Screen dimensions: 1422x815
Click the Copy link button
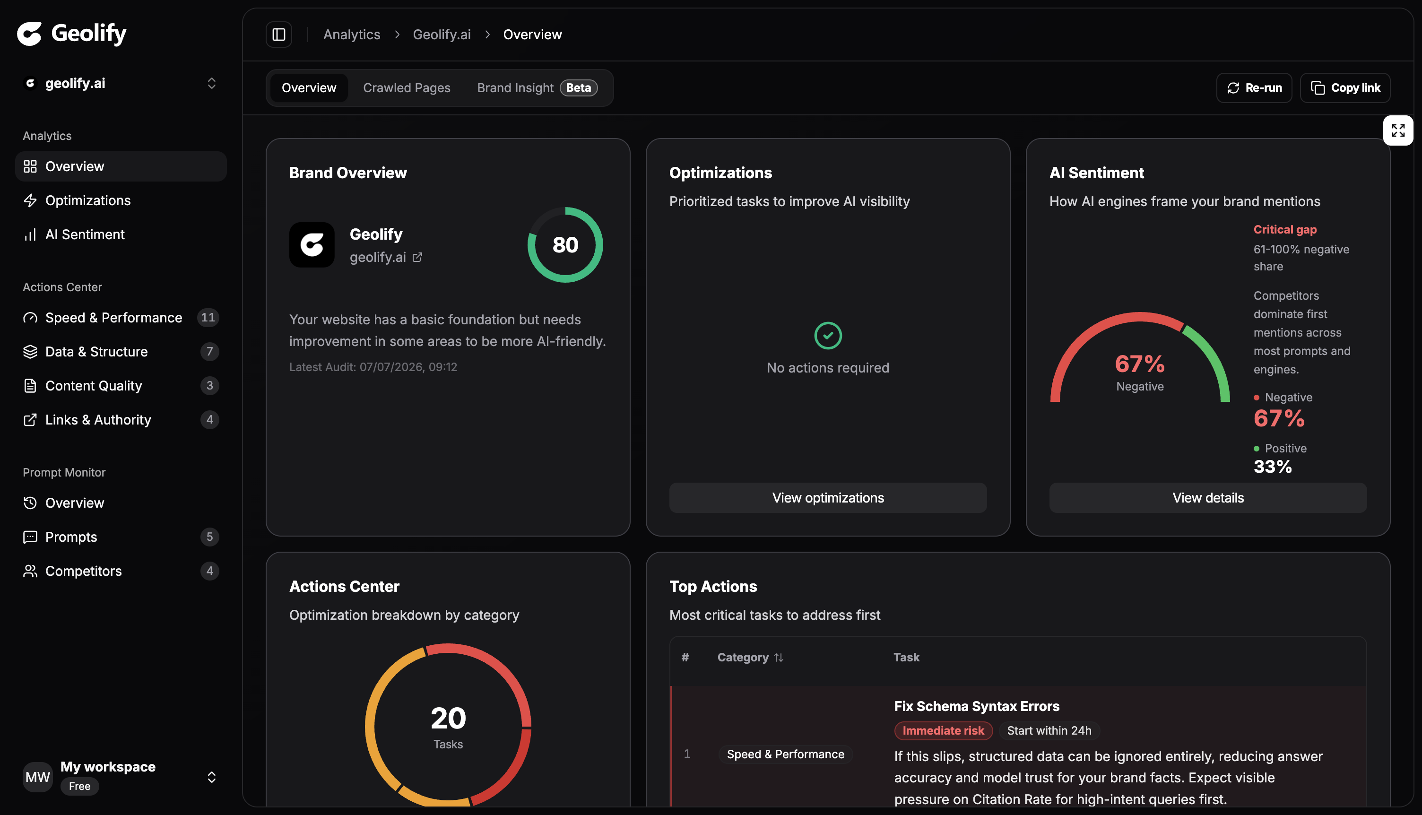[1345, 88]
